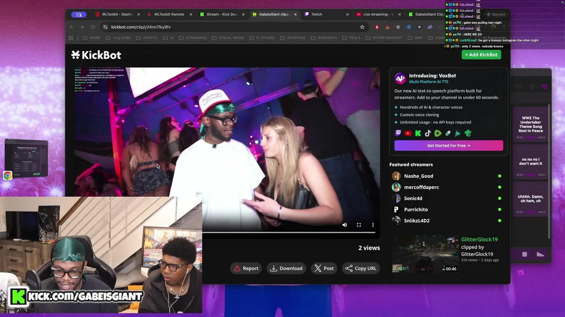
Task: Bookmark this page with the star icon
Action: 362,27
